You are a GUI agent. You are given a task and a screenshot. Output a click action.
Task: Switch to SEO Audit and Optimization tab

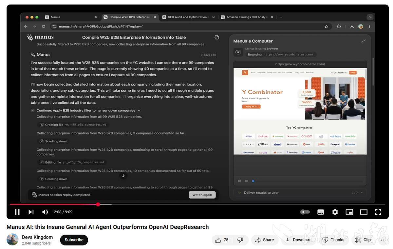pyautogui.click(x=187, y=17)
